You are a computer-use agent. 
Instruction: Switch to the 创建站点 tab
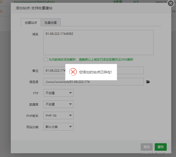(x=31, y=23)
